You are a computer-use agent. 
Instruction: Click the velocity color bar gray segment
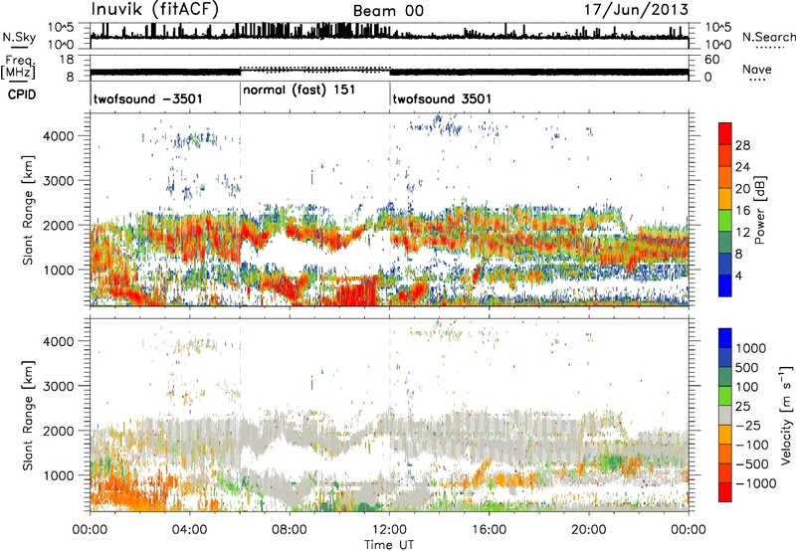pos(725,416)
